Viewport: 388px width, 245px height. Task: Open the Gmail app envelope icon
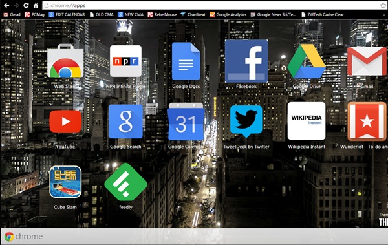point(367,61)
